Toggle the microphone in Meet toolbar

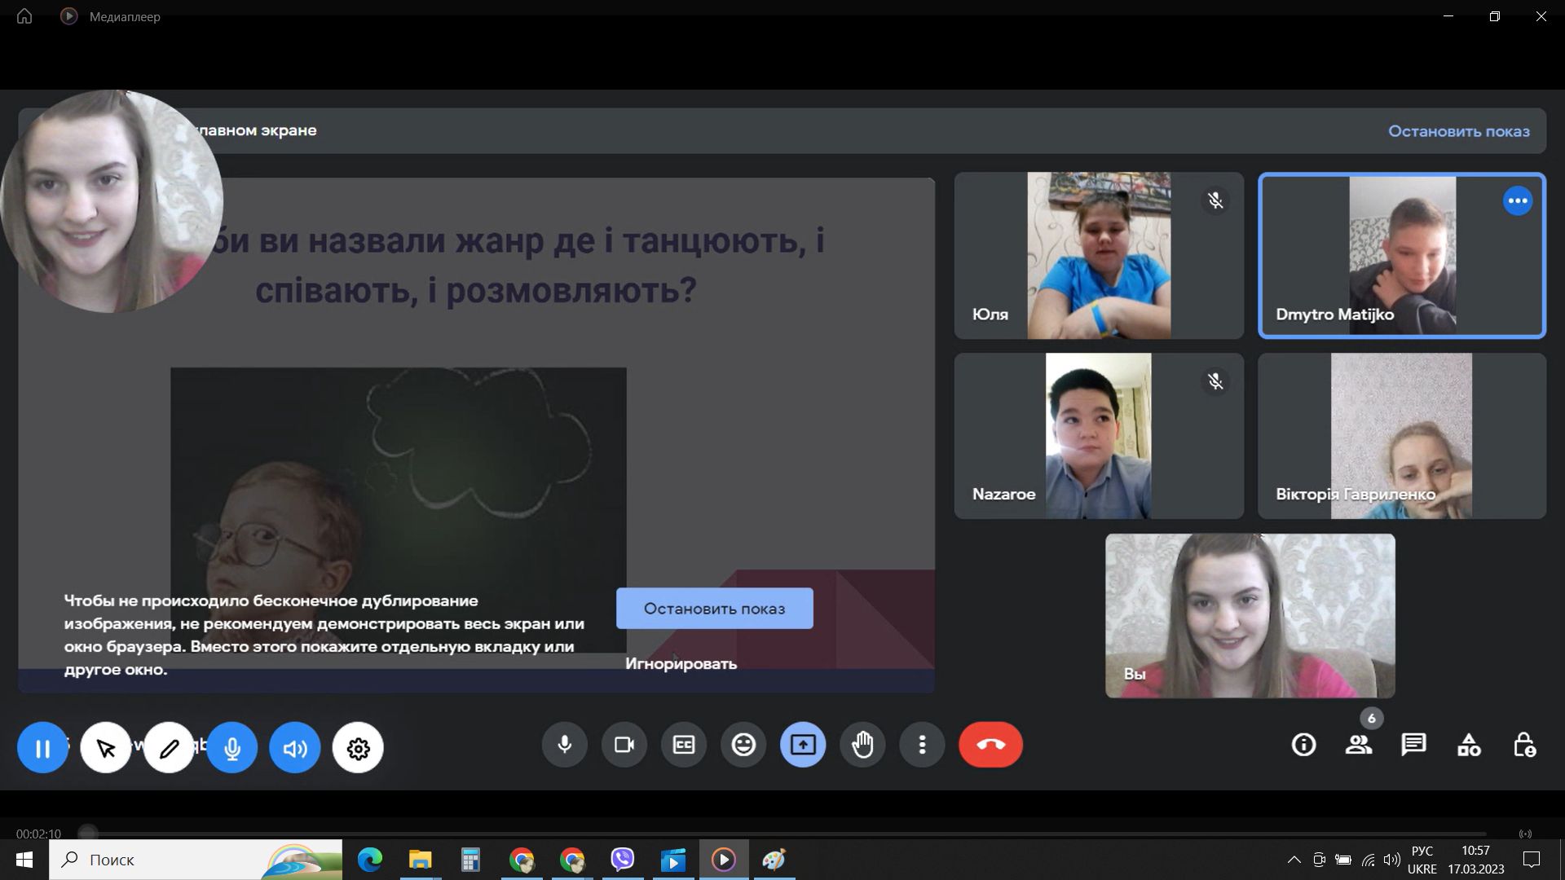click(x=565, y=745)
